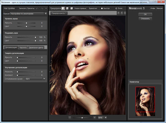Click the zoom in plus button
The image size is (166, 123).
[x=95, y=117]
